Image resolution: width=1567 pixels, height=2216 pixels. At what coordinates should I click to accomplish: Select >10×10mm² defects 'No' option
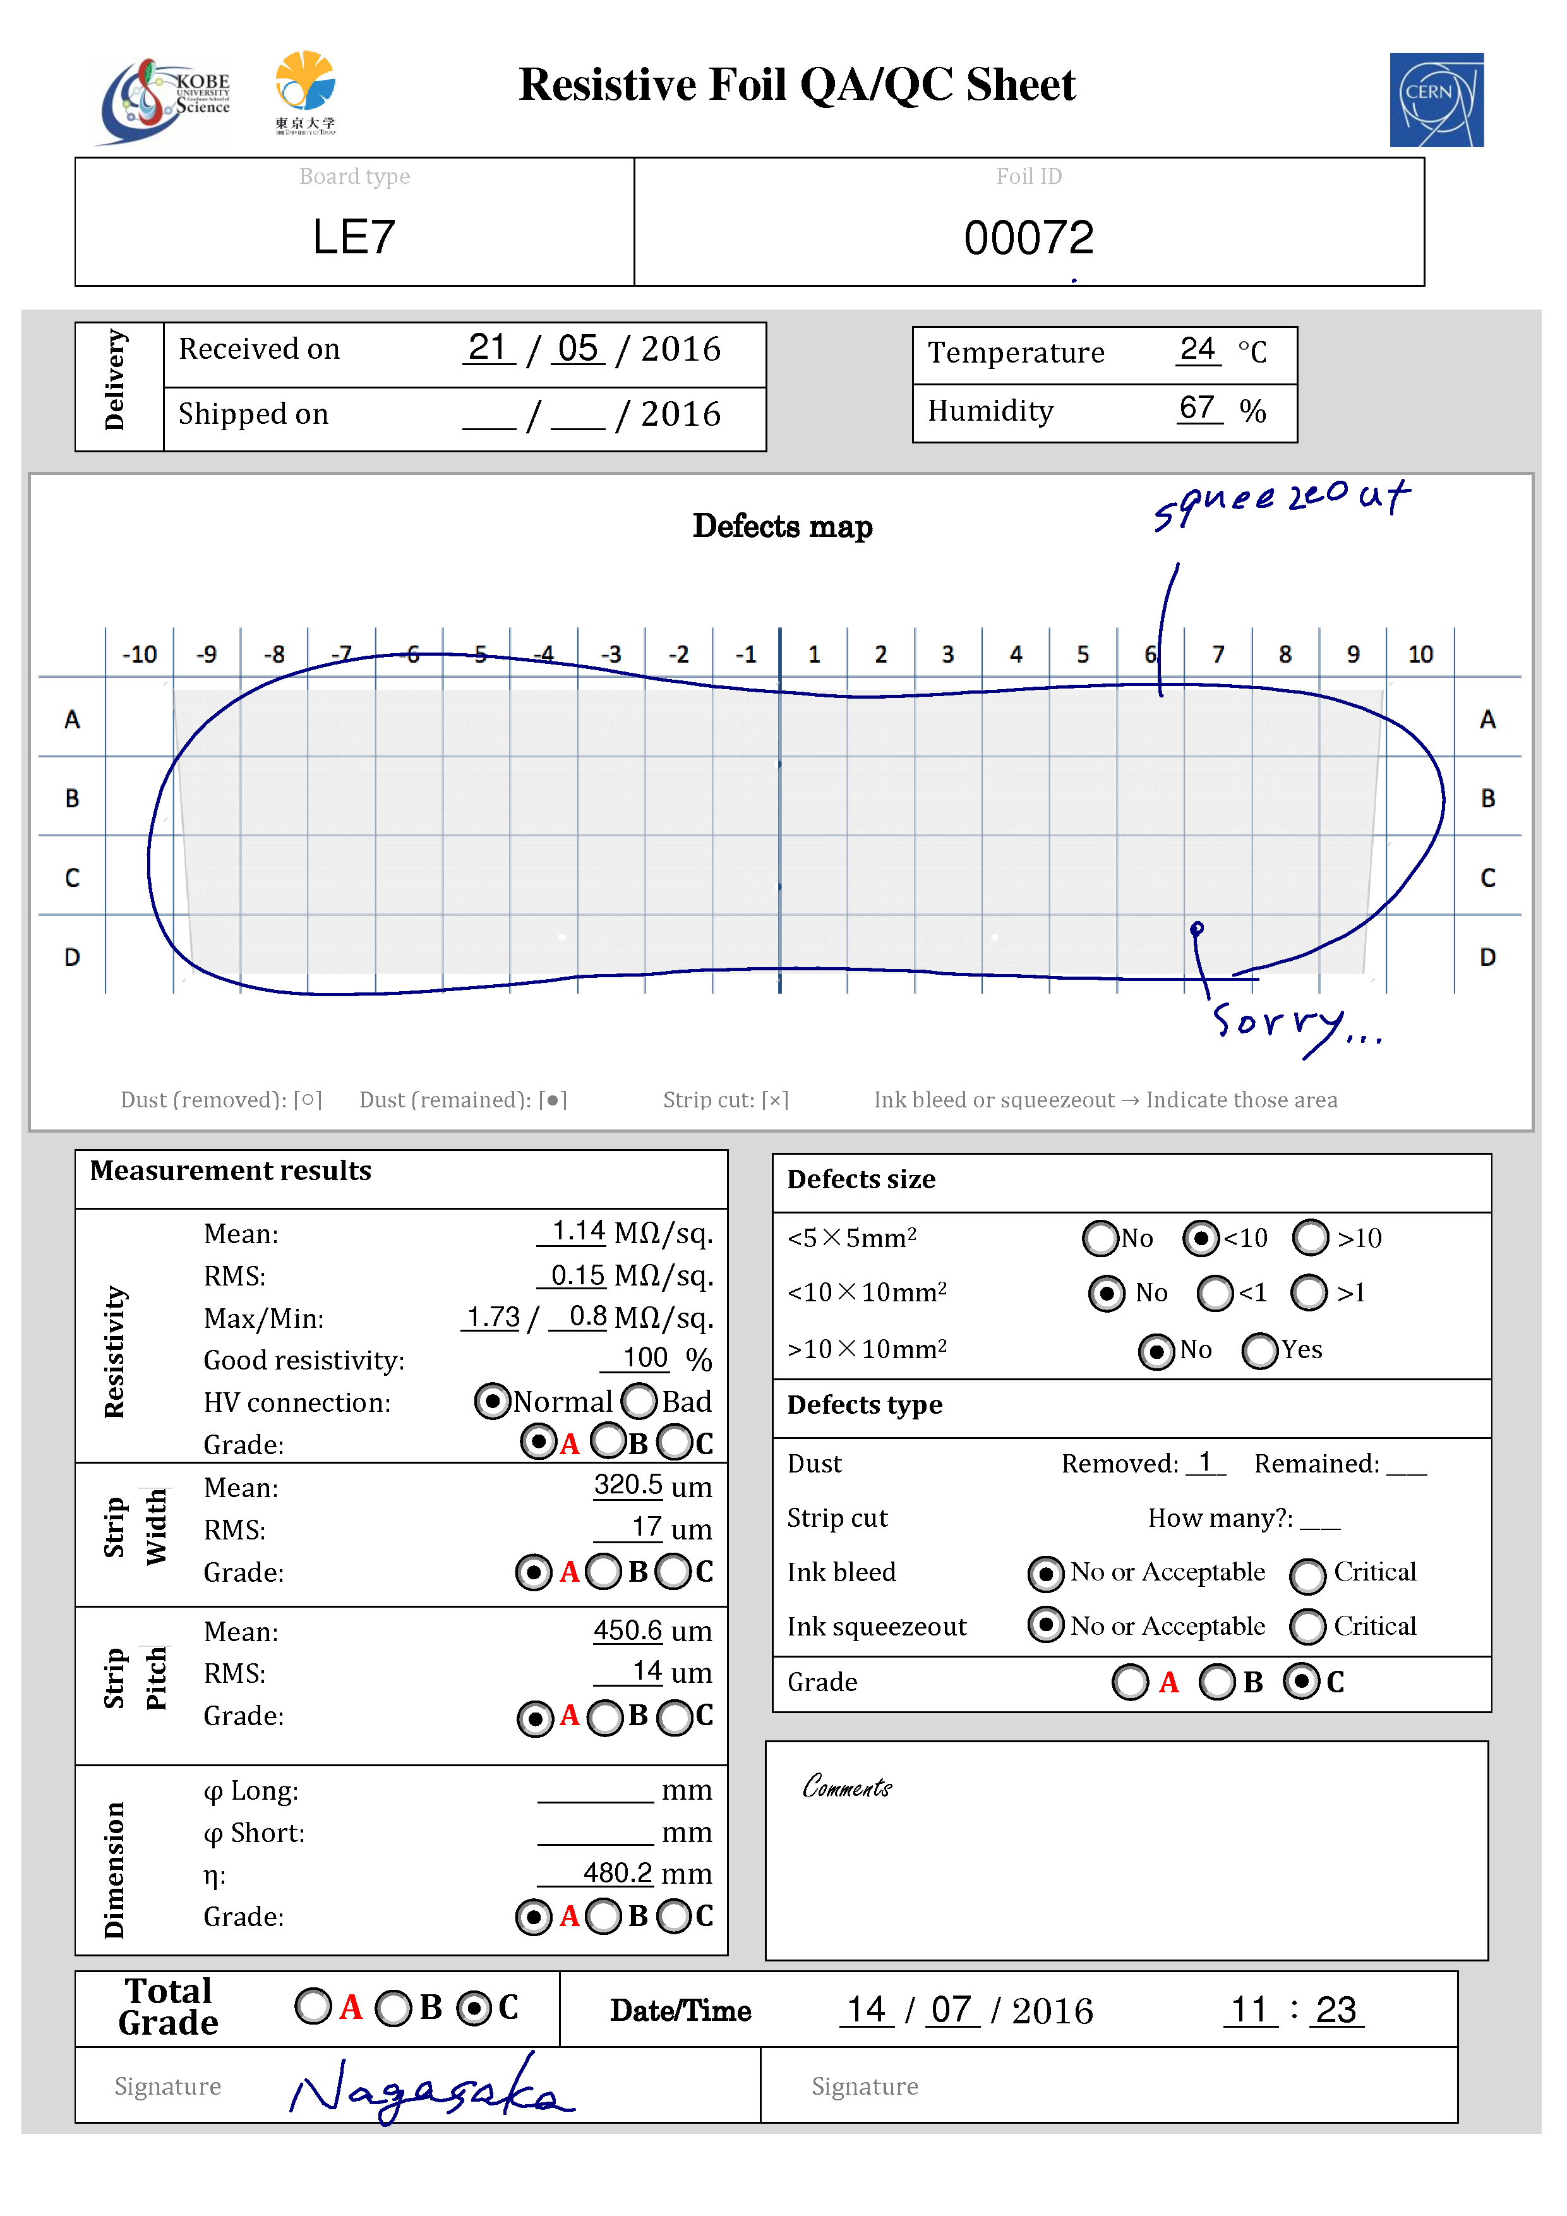[1157, 1351]
